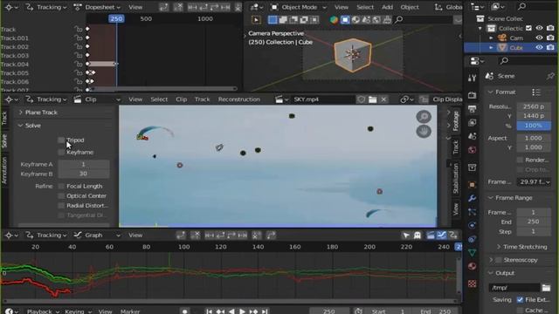Open the Clip menu in clip editor
The image size is (559, 314).
[181, 99]
